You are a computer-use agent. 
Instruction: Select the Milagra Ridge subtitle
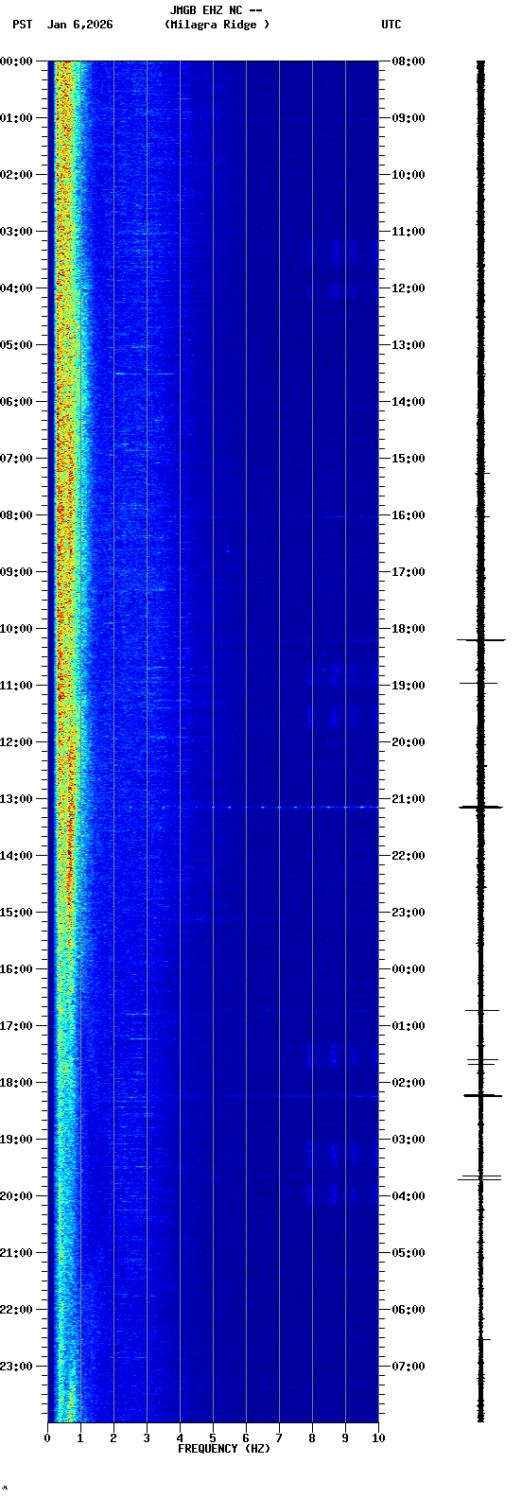[x=217, y=25]
